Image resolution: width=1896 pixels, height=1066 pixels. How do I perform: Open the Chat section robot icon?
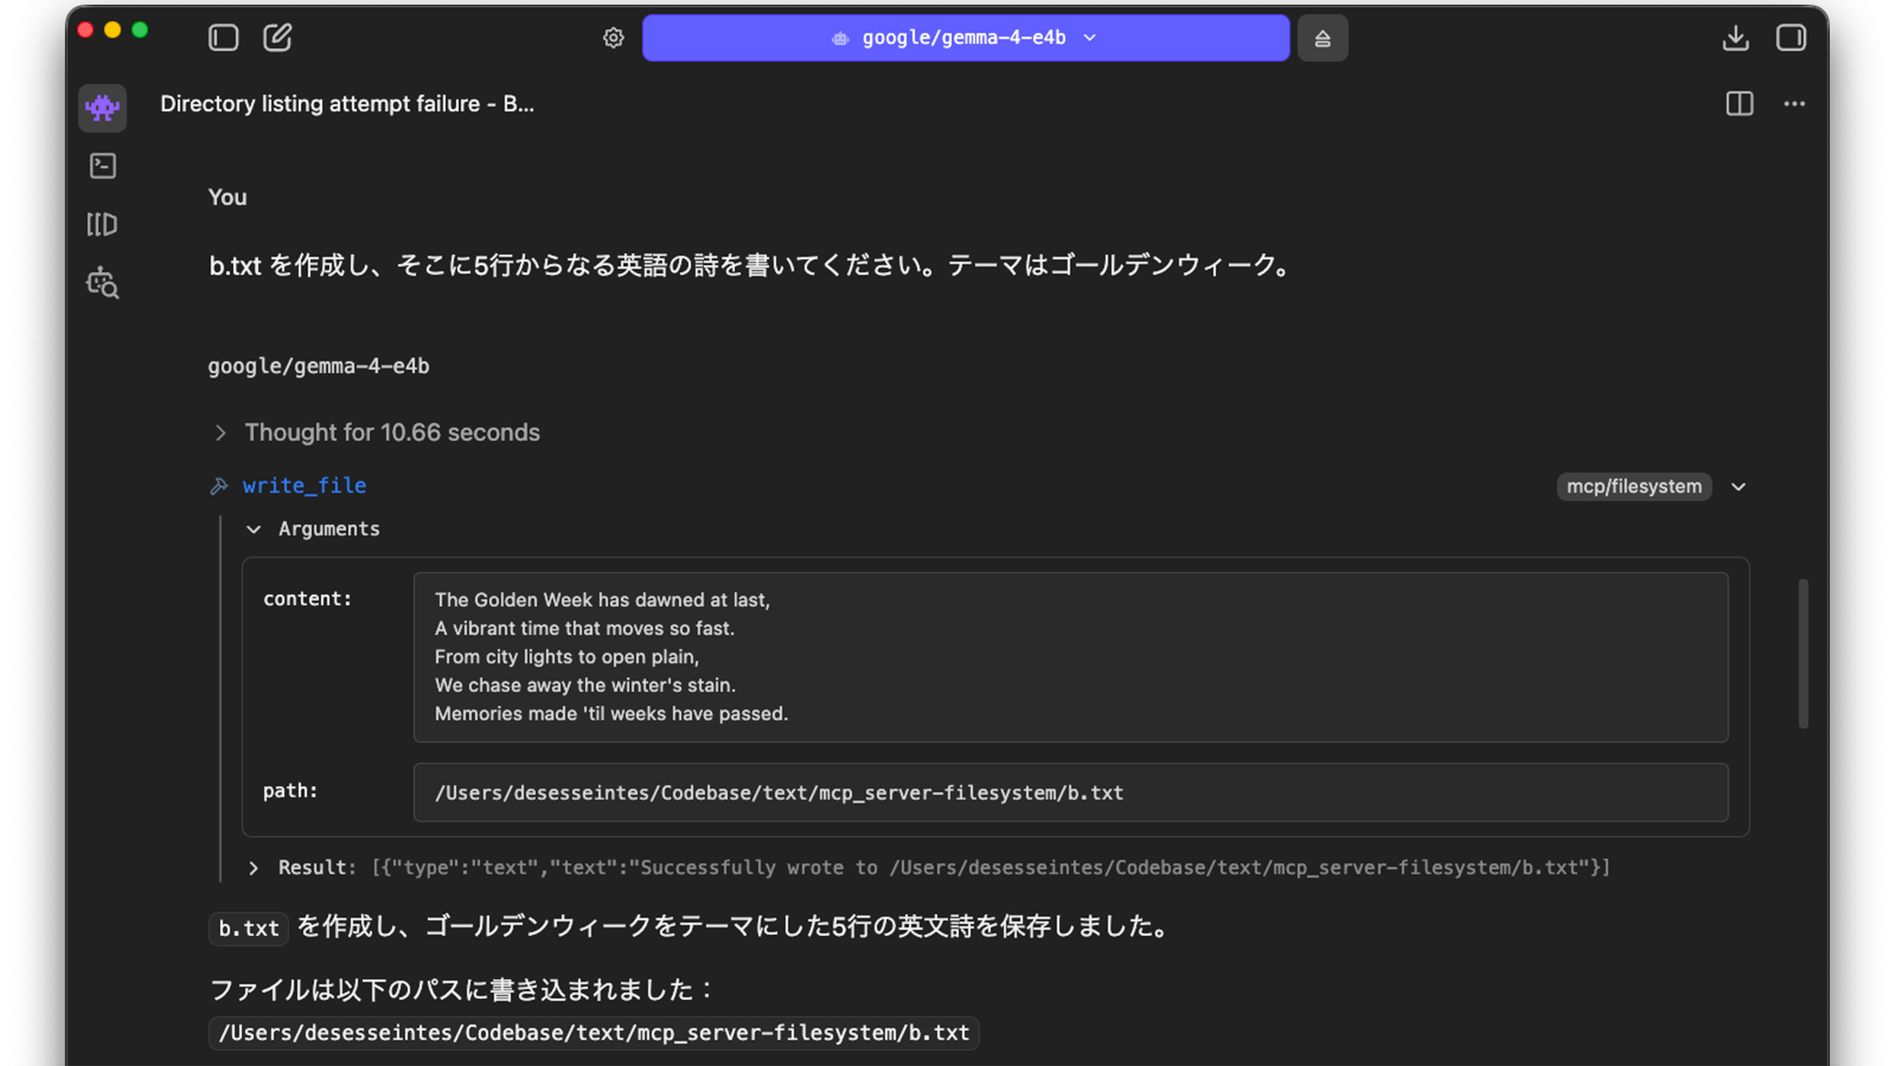[103, 108]
